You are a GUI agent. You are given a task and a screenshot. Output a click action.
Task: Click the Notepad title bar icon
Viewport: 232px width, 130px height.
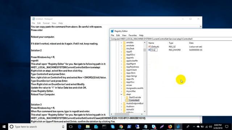(x=33, y=19)
